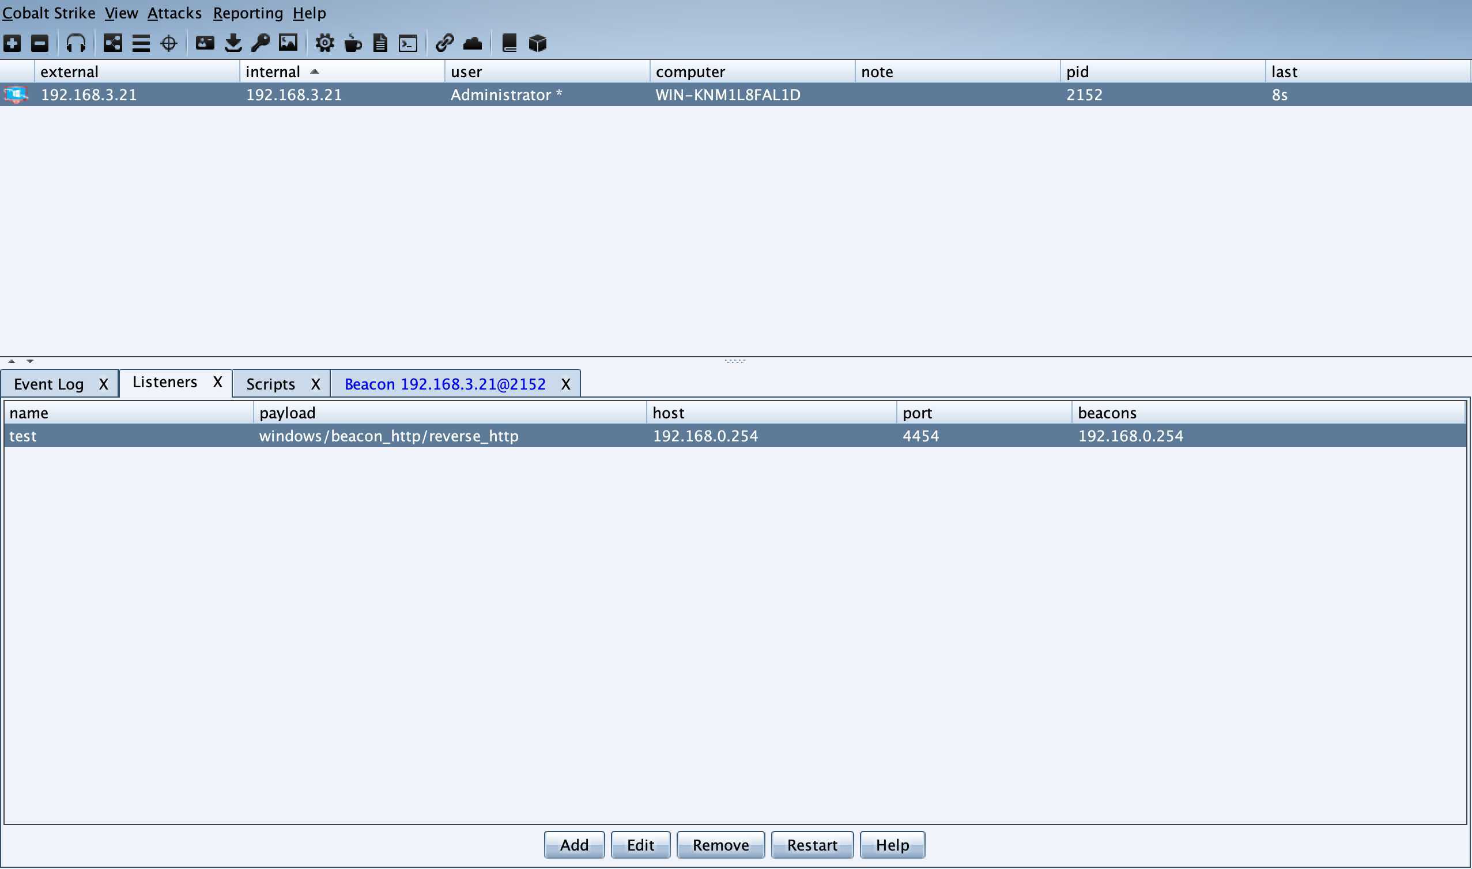Sort listeners by host column header
This screenshot has height=869, width=1472.
click(772, 413)
